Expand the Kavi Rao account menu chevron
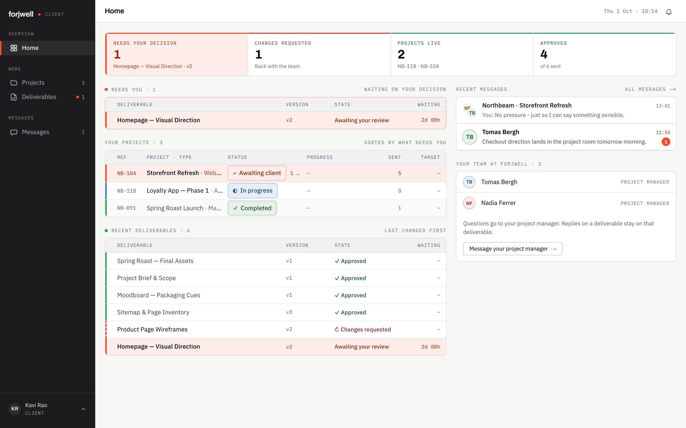Image resolution: width=686 pixels, height=428 pixels. click(83, 409)
